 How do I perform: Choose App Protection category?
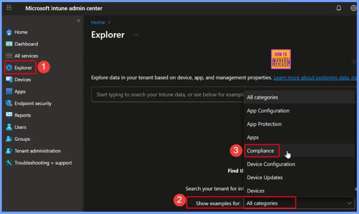(299, 124)
